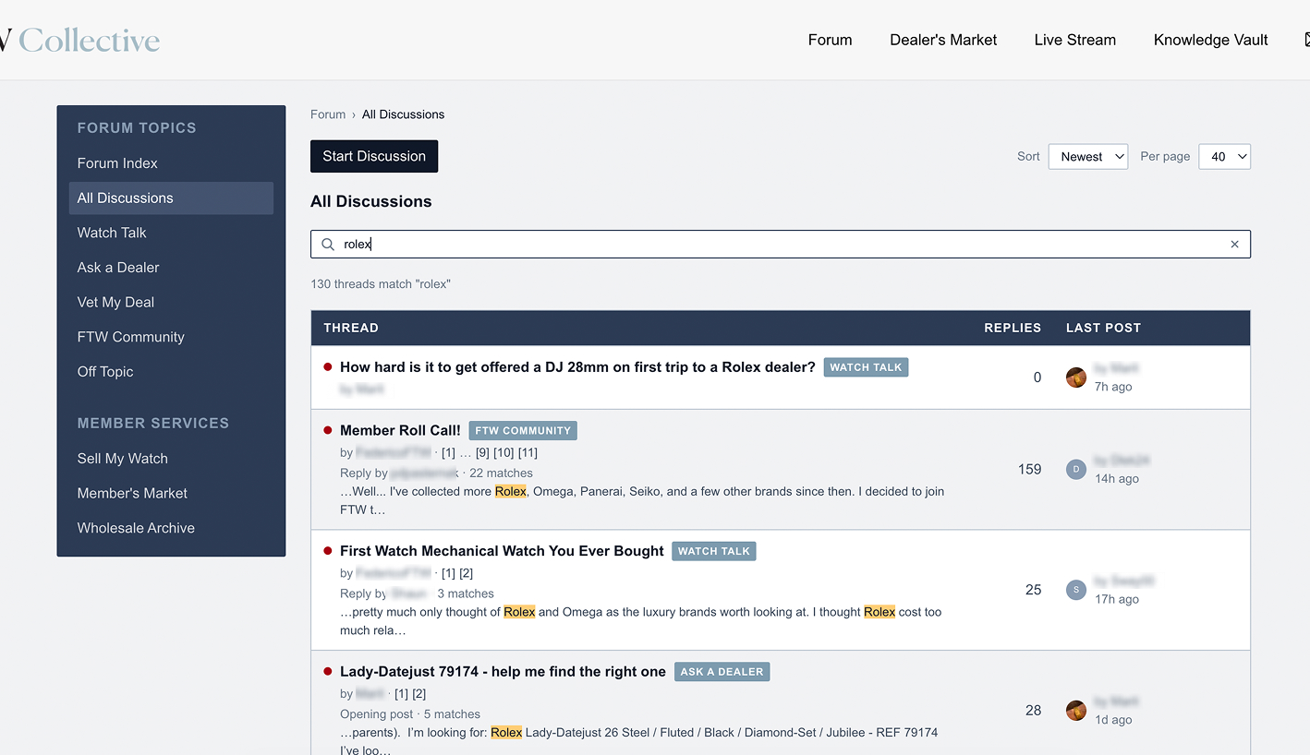
Task: Focus the discussion search field containing rolex
Action: pyautogui.click(x=781, y=245)
